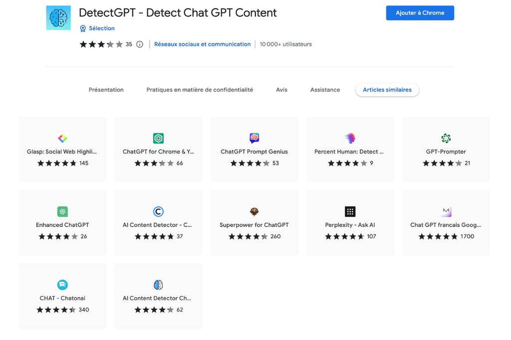The width and height of the screenshot is (511, 340).
Task: Click the DetectGPT brain logo
Action: 58,17
